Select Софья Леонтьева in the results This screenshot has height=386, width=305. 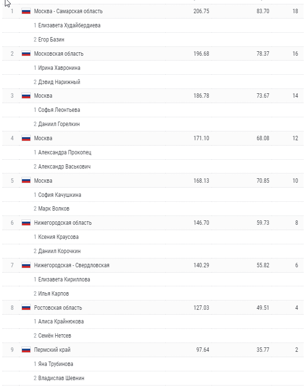pyautogui.click(x=59, y=110)
